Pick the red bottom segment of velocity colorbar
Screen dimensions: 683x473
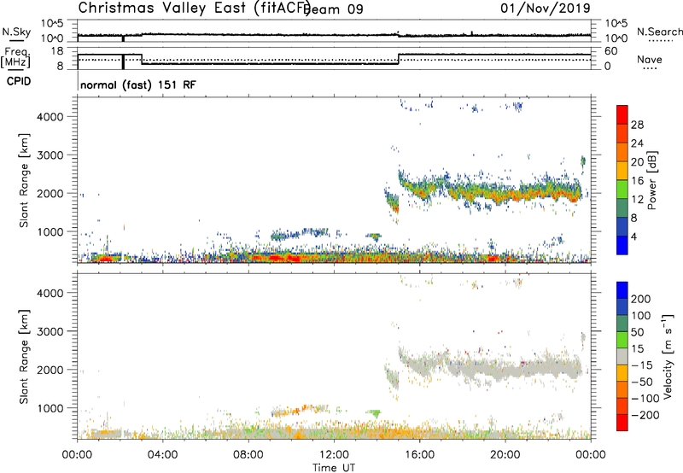622,423
